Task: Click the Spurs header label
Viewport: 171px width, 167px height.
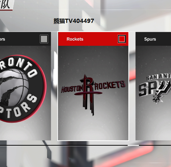Action: tap(150, 39)
